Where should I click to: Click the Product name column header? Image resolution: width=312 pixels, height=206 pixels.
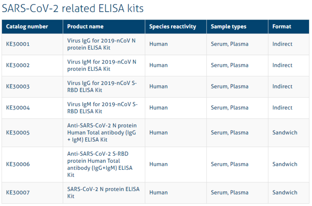pyautogui.click(x=85, y=27)
